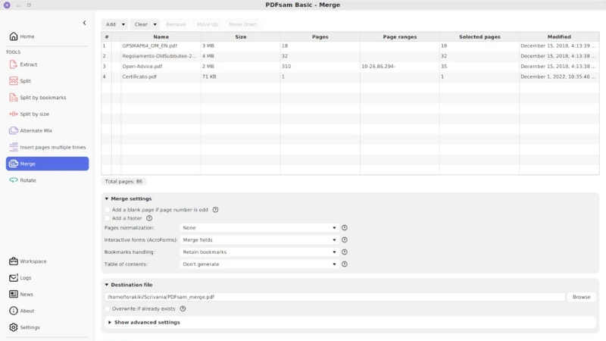
Task: Select the Extract tool icon
Action: [x=14, y=64]
